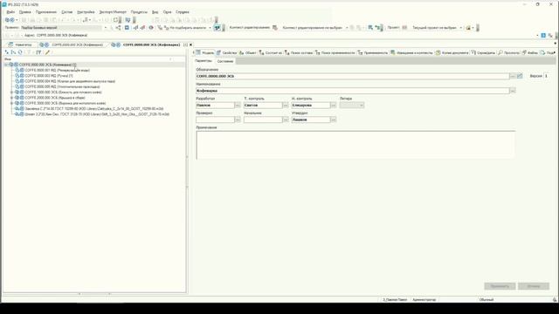Click the highlighted analogs toggle icon
This screenshot has height=314, width=559.
pyautogui.click(x=217, y=27)
